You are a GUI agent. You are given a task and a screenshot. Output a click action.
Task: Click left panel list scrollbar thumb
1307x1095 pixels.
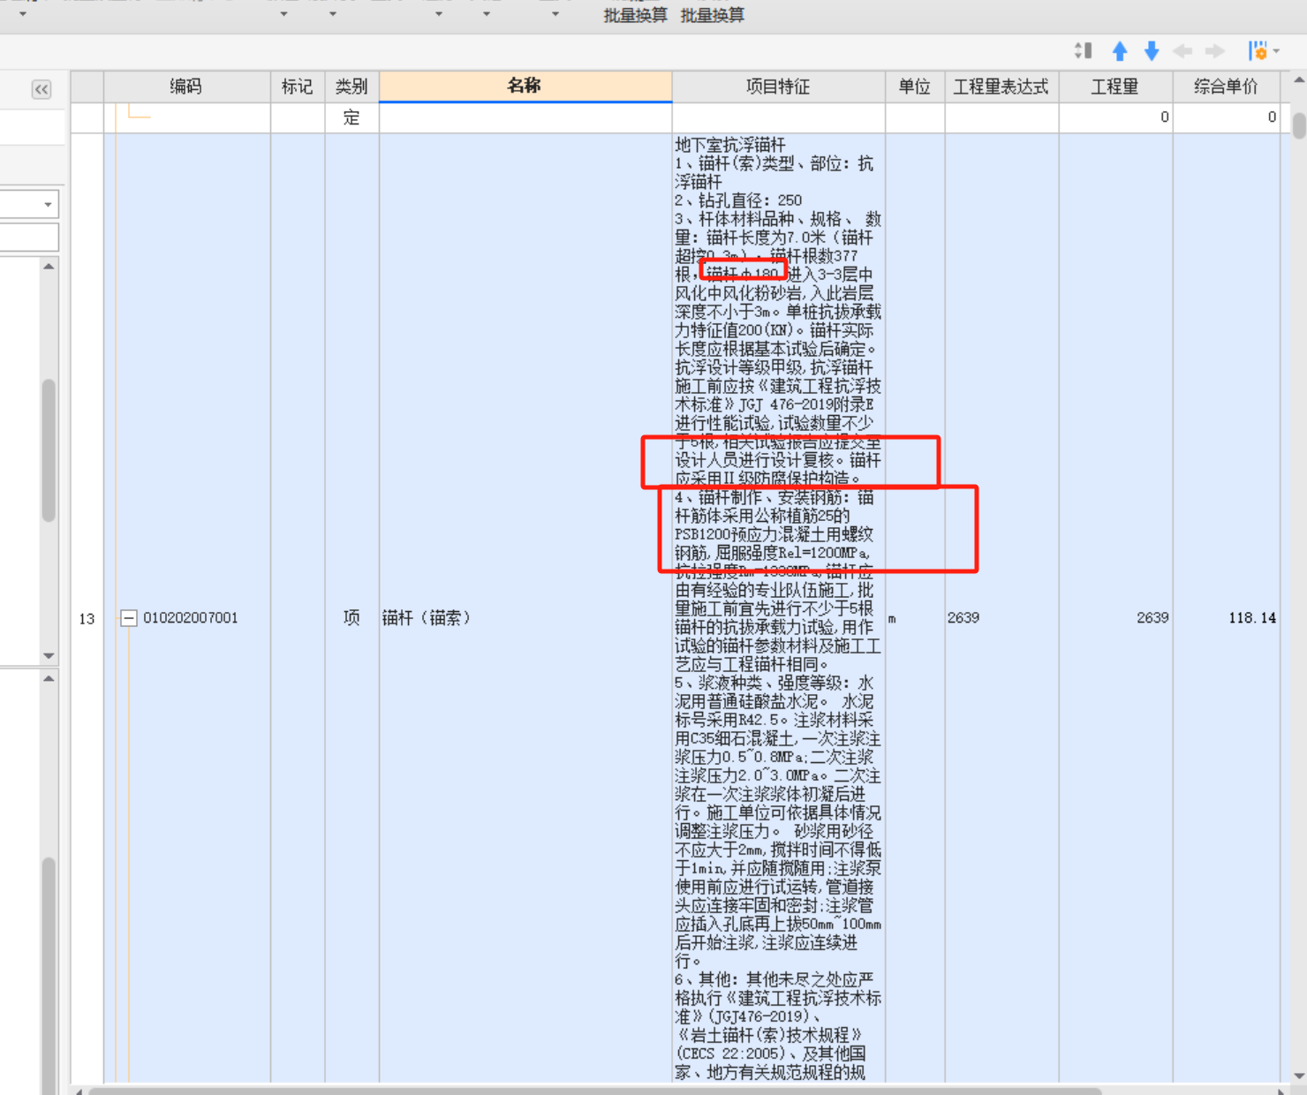click(49, 450)
